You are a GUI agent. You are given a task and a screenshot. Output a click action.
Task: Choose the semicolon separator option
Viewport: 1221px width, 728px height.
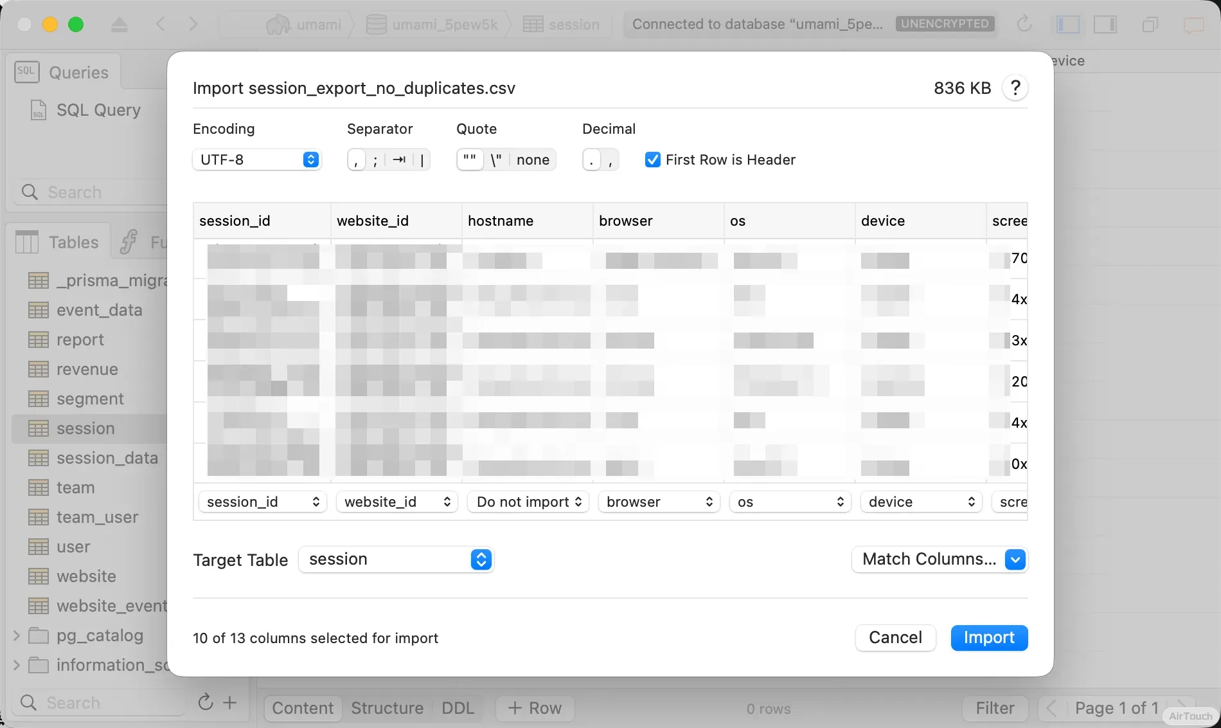point(375,160)
